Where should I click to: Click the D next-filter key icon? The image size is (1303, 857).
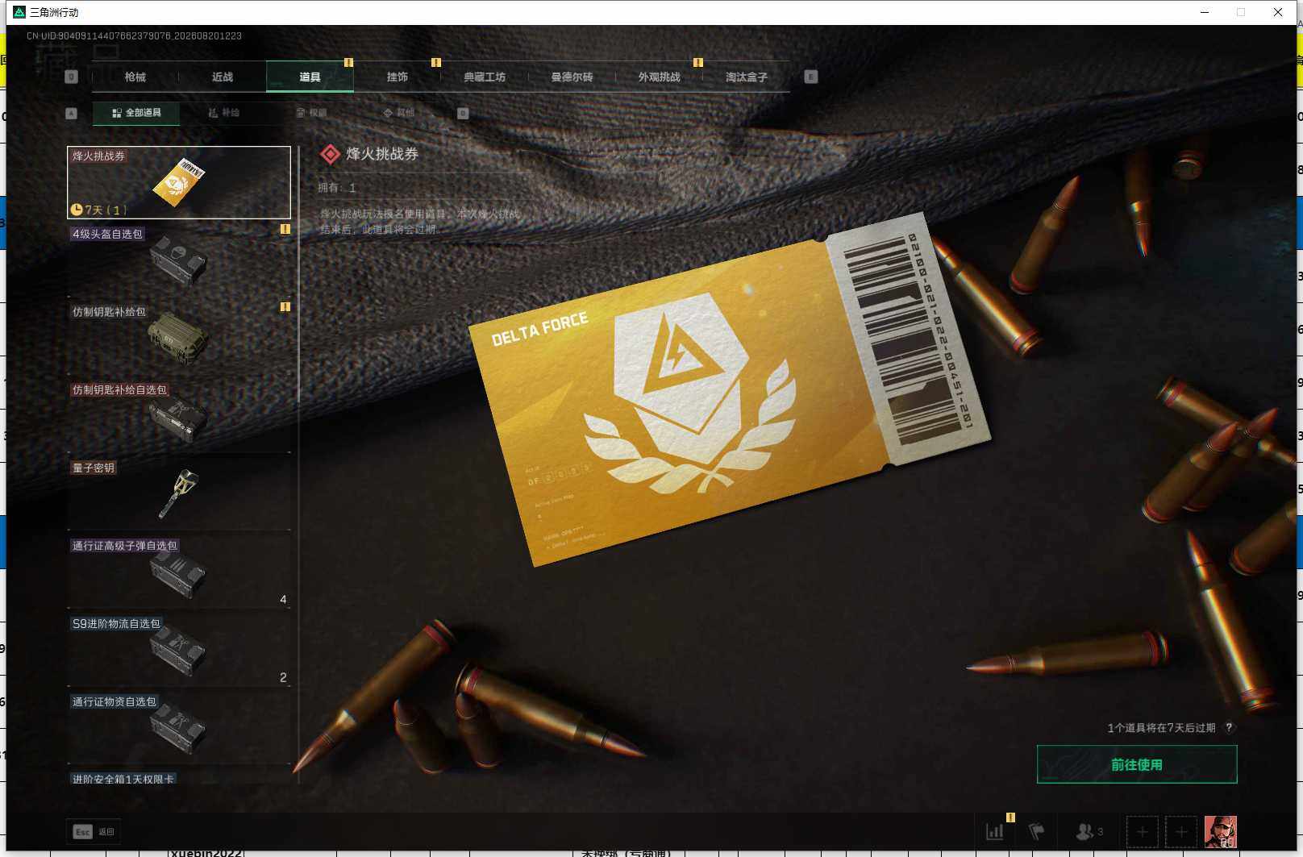[x=463, y=113]
